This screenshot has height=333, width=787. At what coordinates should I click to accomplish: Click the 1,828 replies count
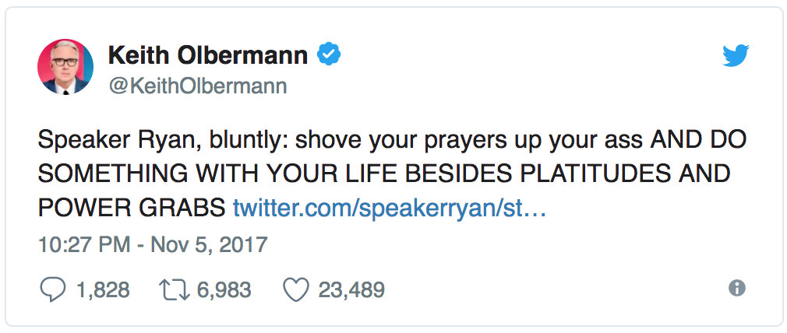coord(103,290)
